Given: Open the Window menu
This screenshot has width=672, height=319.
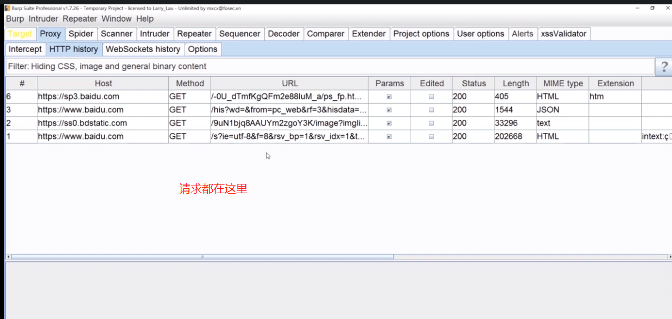Looking at the screenshot, I should click(116, 19).
